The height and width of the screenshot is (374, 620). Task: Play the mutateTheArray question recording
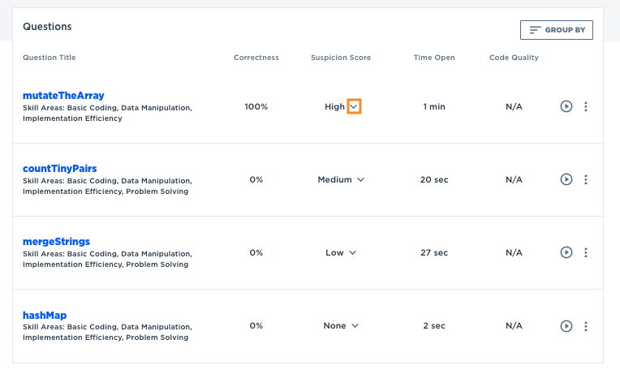566,106
